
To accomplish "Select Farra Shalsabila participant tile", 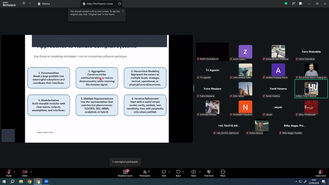I will click(x=311, y=51).
